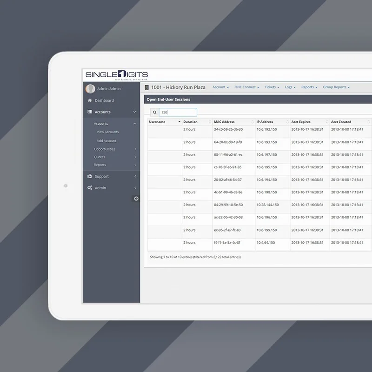Open the Logs menu

tap(290, 87)
